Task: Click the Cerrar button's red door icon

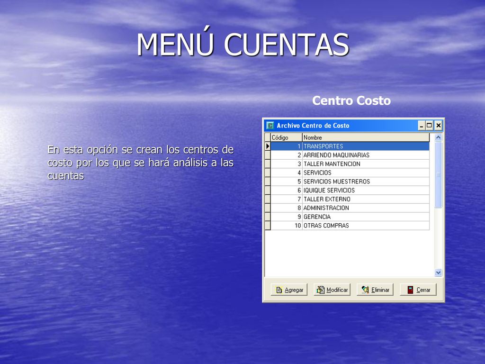Action: tap(410, 290)
